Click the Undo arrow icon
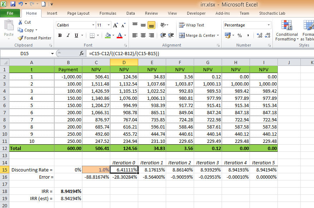The width and height of the screenshot is (314, 208). point(21,4)
